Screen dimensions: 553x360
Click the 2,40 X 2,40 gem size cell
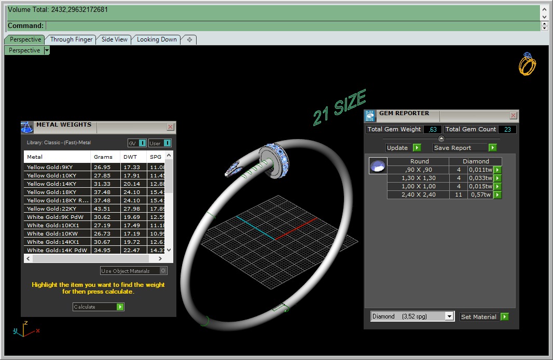[418, 195]
